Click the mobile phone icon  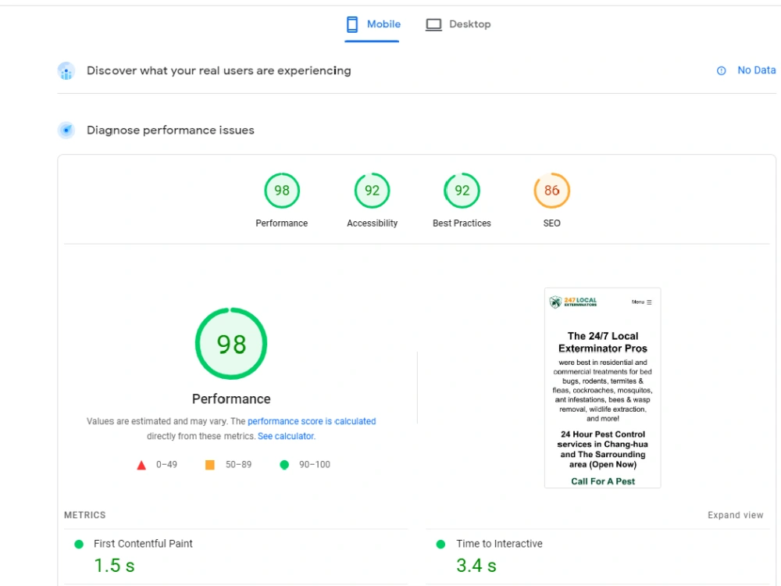pyautogui.click(x=352, y=24)
